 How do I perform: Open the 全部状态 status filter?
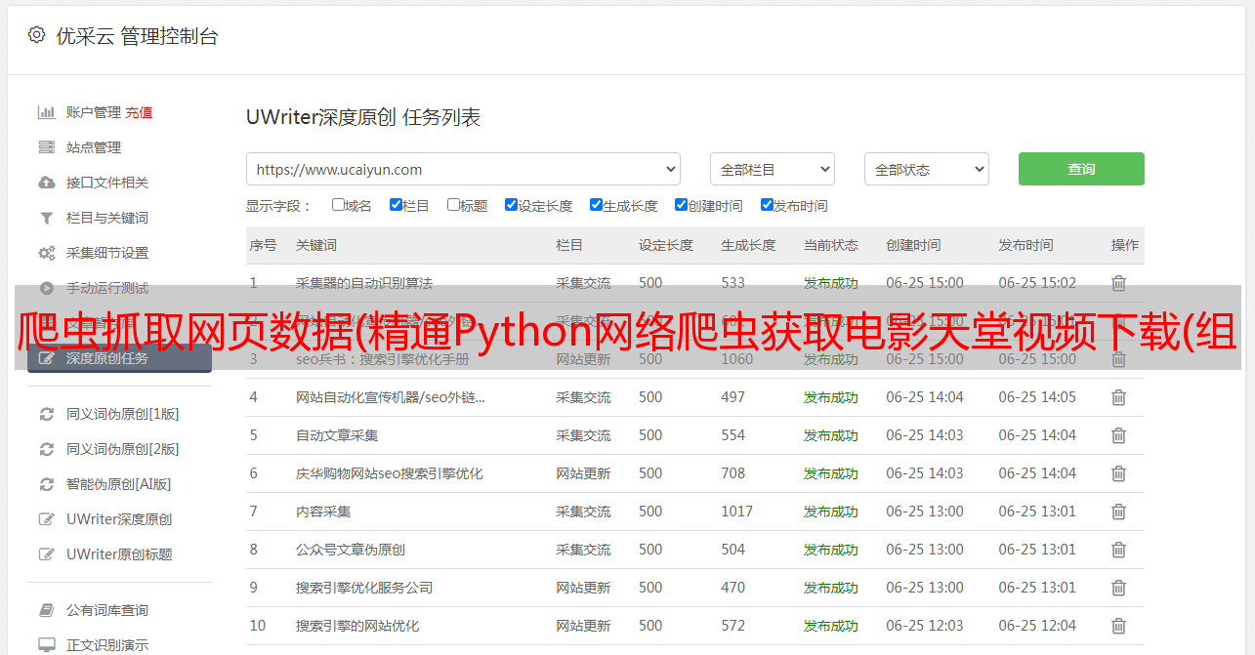[926, 169]
